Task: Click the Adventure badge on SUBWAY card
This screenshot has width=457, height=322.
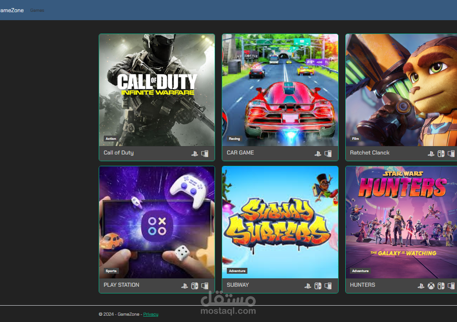Action: [x=237, y=271]
